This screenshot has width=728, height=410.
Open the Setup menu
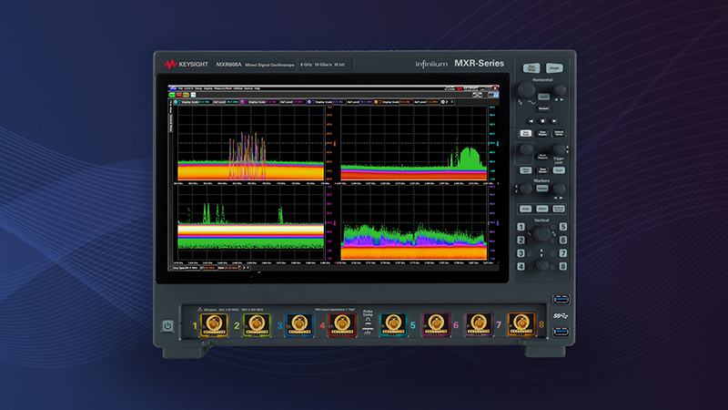point(198,88)
